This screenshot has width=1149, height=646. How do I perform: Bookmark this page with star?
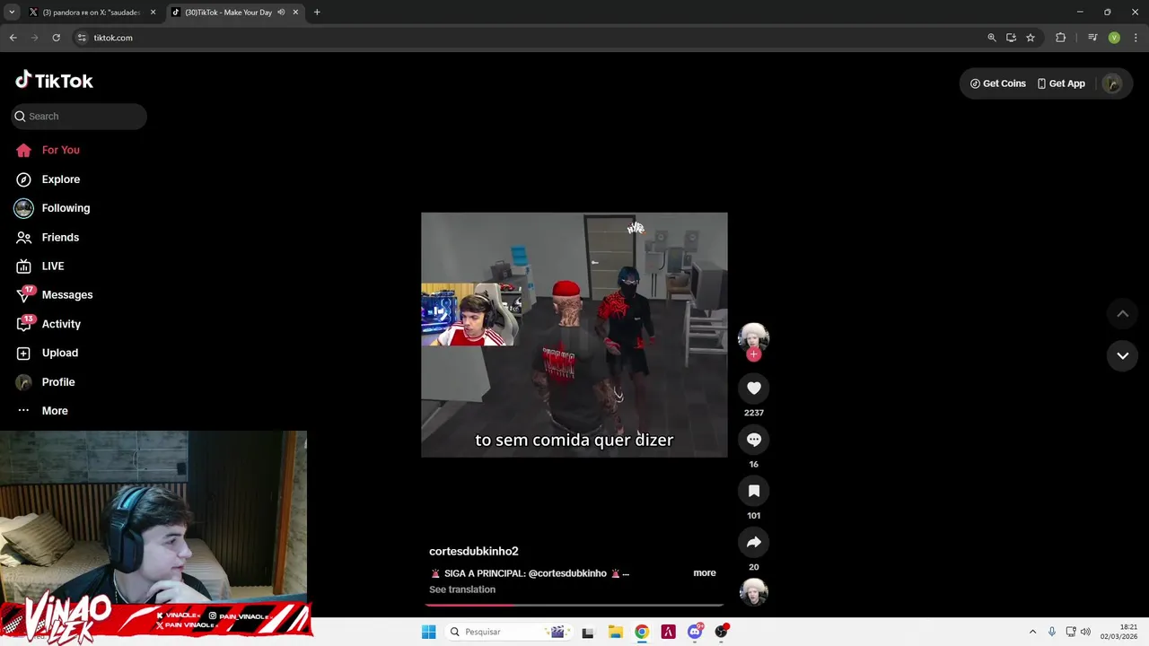coord(1031,38)
